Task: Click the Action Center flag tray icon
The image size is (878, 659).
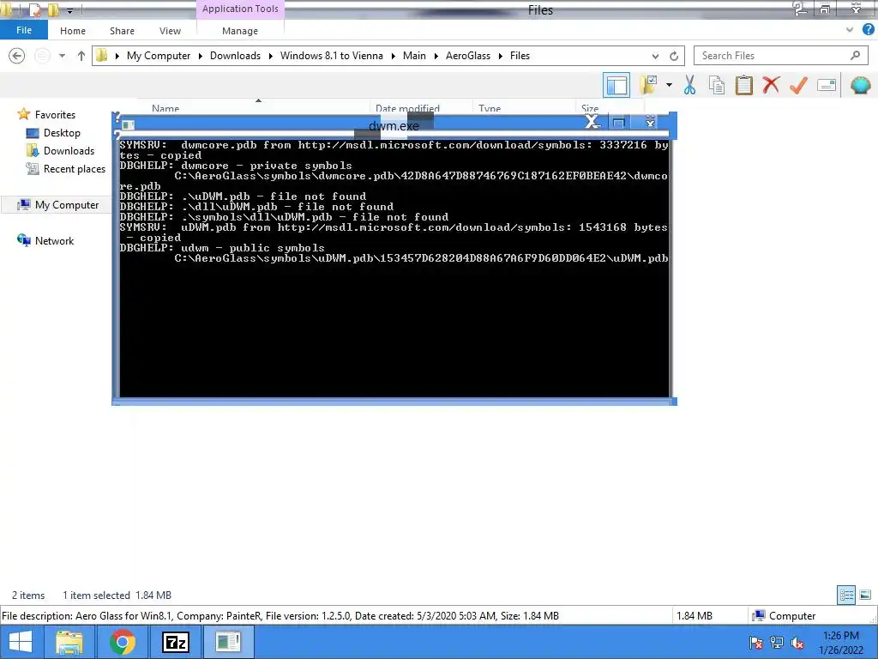Action: click(756, 643)
